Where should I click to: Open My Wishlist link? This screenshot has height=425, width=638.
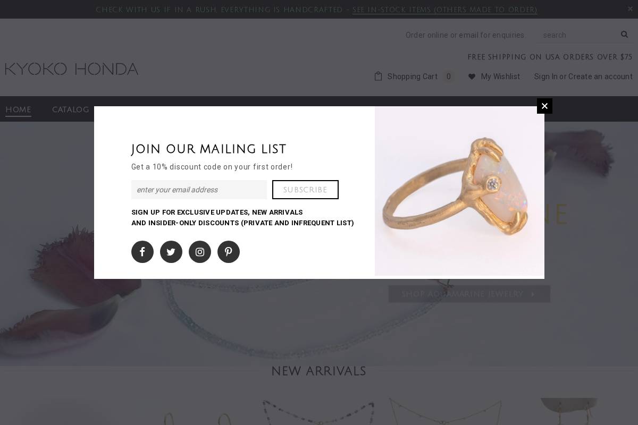[500, 76]
